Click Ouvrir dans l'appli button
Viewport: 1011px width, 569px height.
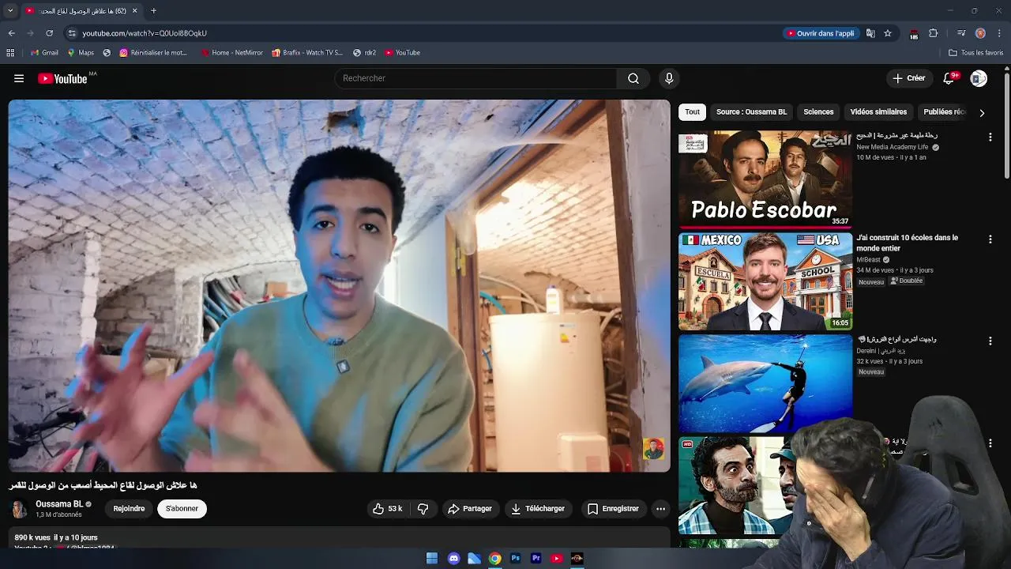click(x=821, y=33)
